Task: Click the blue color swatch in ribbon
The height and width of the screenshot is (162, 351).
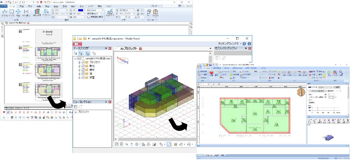Action: (x=81, y=10)
